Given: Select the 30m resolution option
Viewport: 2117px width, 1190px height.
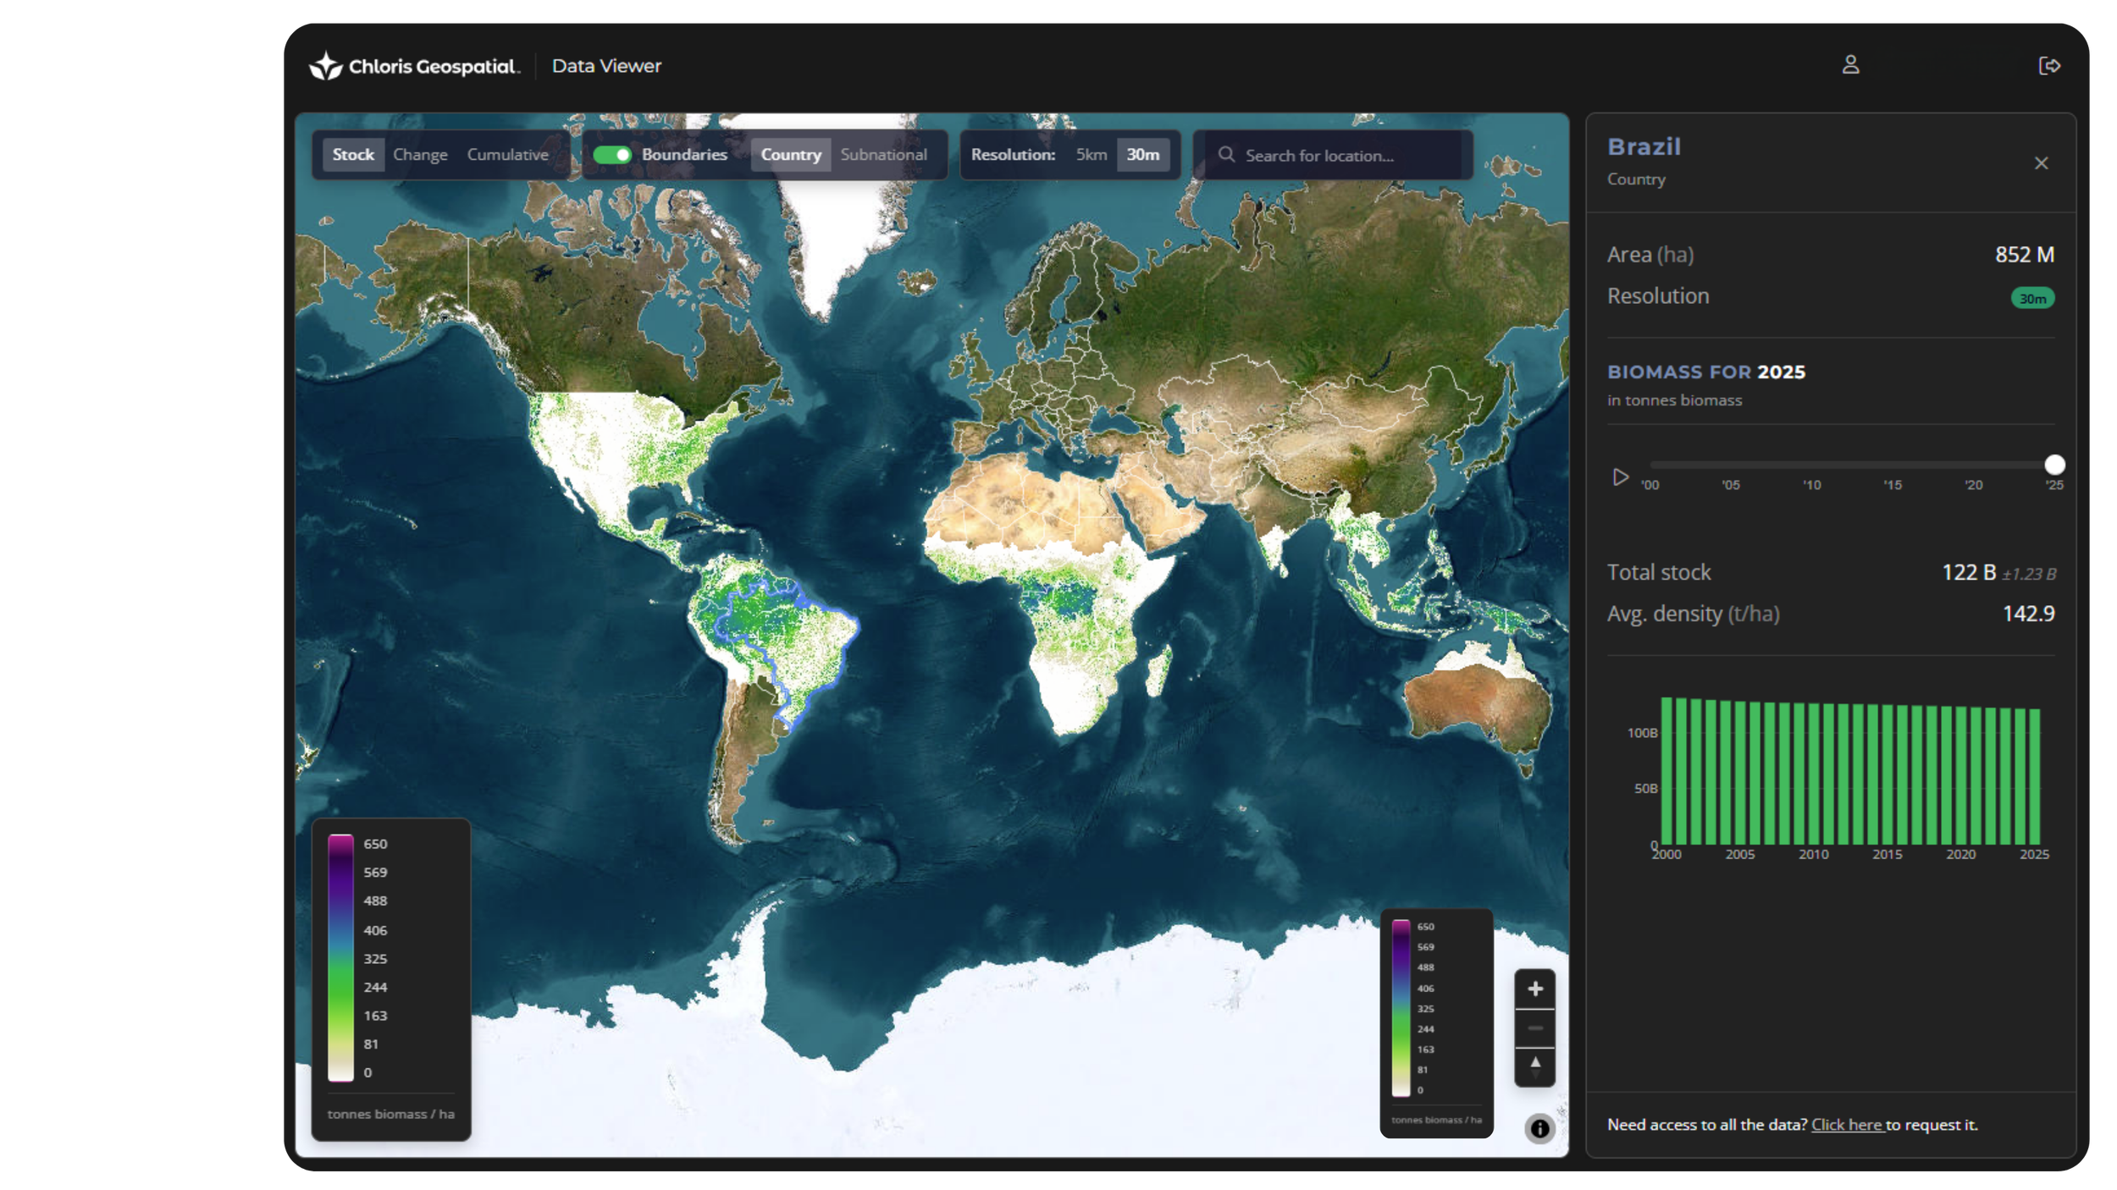Looking at the screenshot, I should click(1142, 155).
